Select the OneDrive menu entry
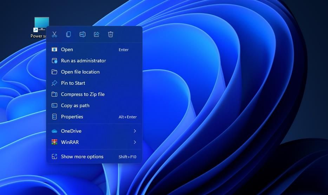 pos(94,131)
